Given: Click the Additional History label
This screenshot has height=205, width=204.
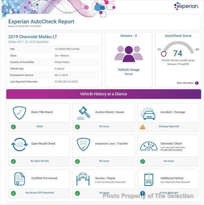Looking at the screenshot, I should 172,178.
